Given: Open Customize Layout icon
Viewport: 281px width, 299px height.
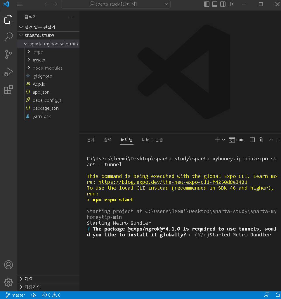Looking at the screenshot, I should click(231, 4).
